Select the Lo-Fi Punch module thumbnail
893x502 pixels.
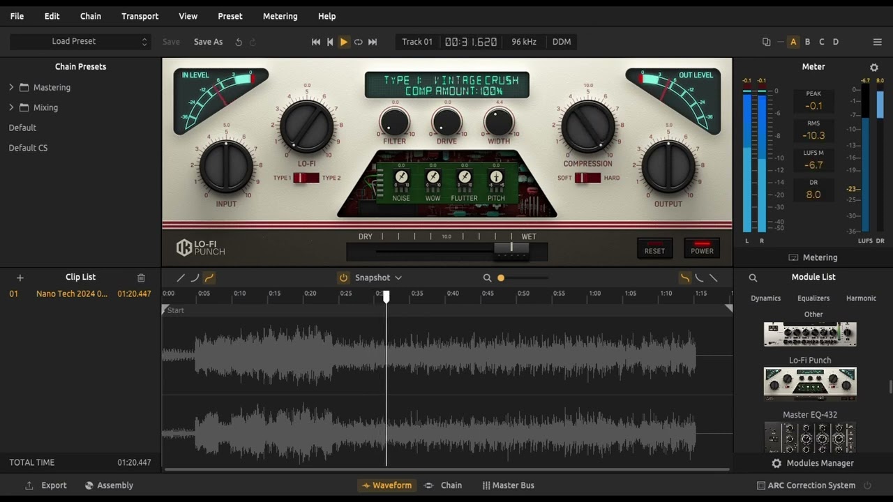click(810, 384)
